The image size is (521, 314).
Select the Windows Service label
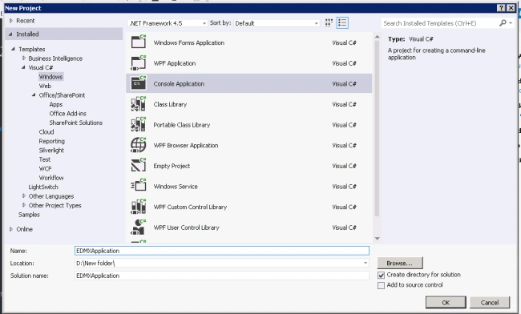[176, 187]
